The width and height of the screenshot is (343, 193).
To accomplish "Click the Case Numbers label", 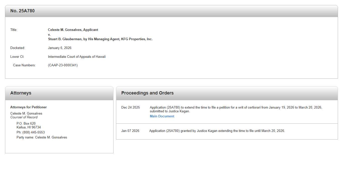I will click(x=24, y=65).
